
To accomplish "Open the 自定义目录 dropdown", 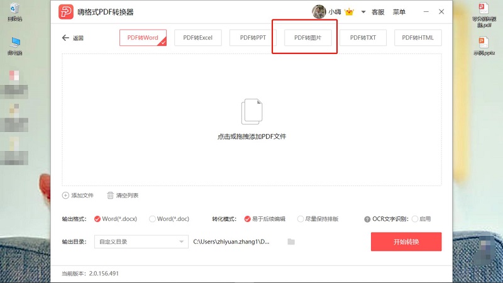I will (141, 241).
